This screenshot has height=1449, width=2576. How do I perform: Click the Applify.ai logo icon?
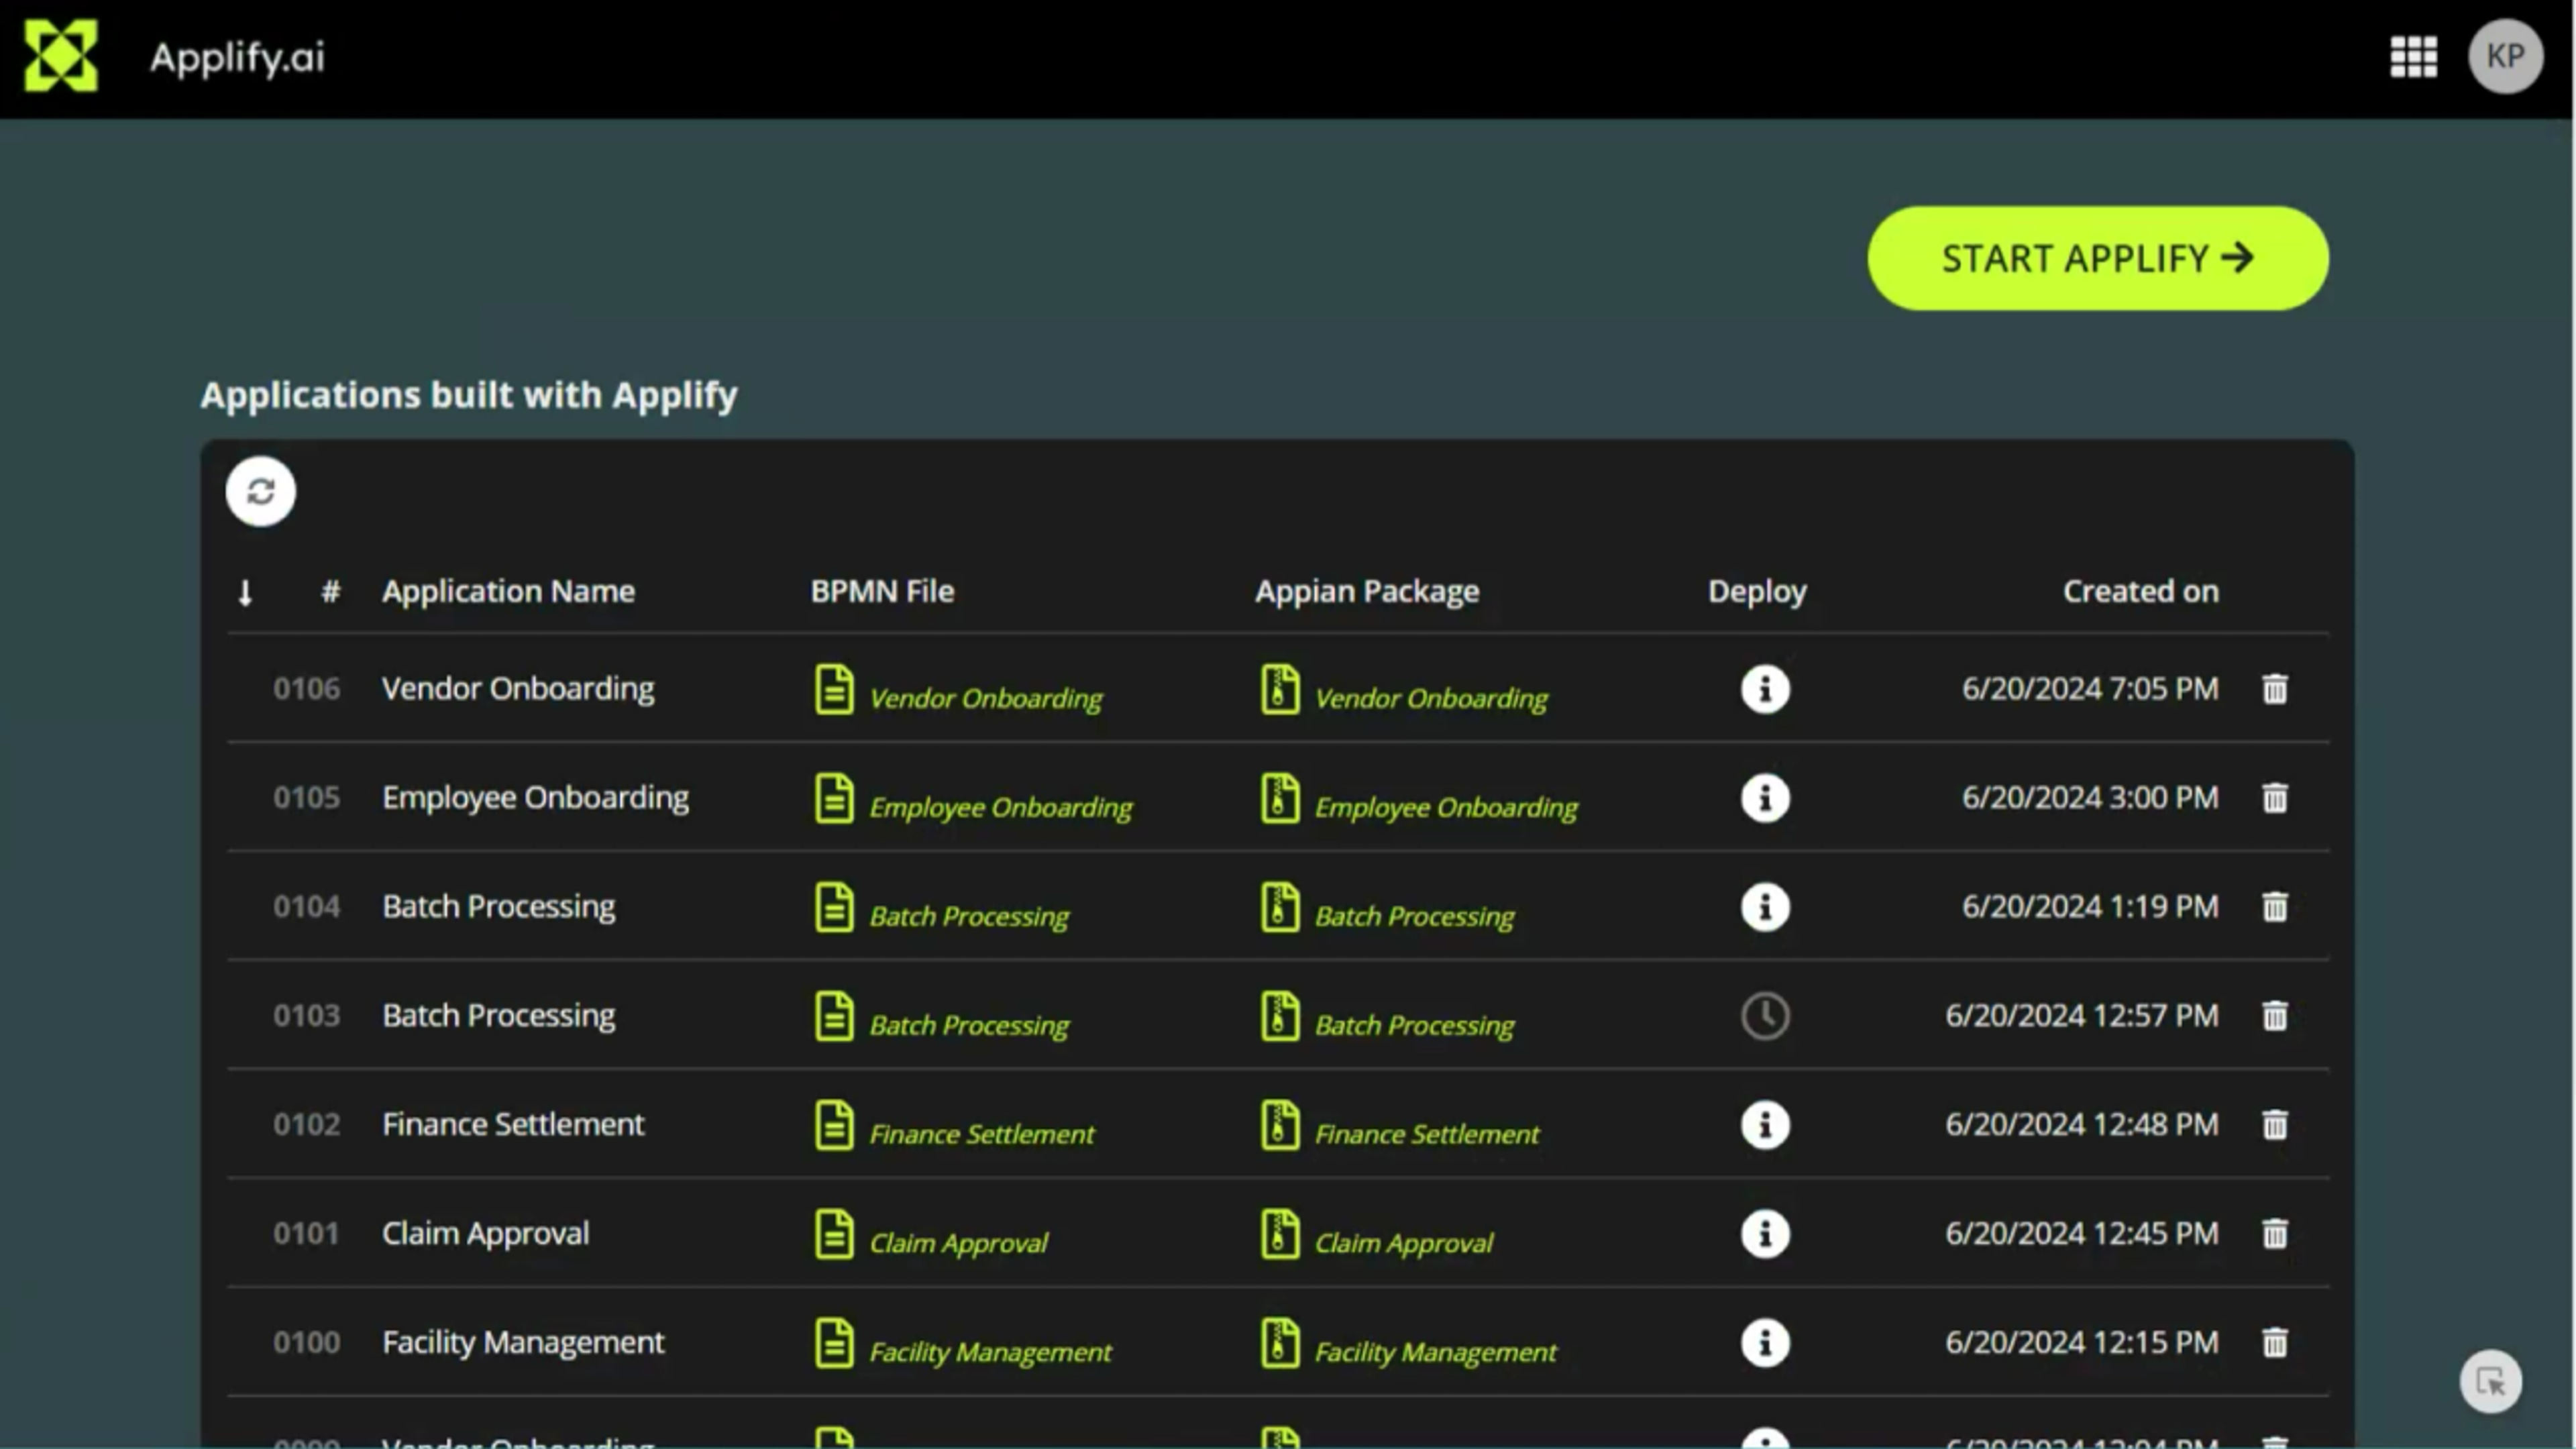61,56
